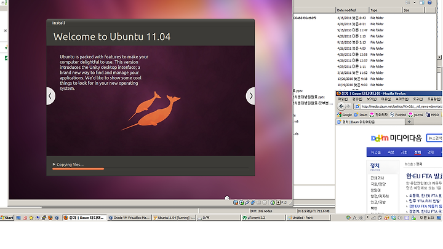Open Firefox 편집(E) menu
This screenshot has height=249, width=443.
coord(357,99)
